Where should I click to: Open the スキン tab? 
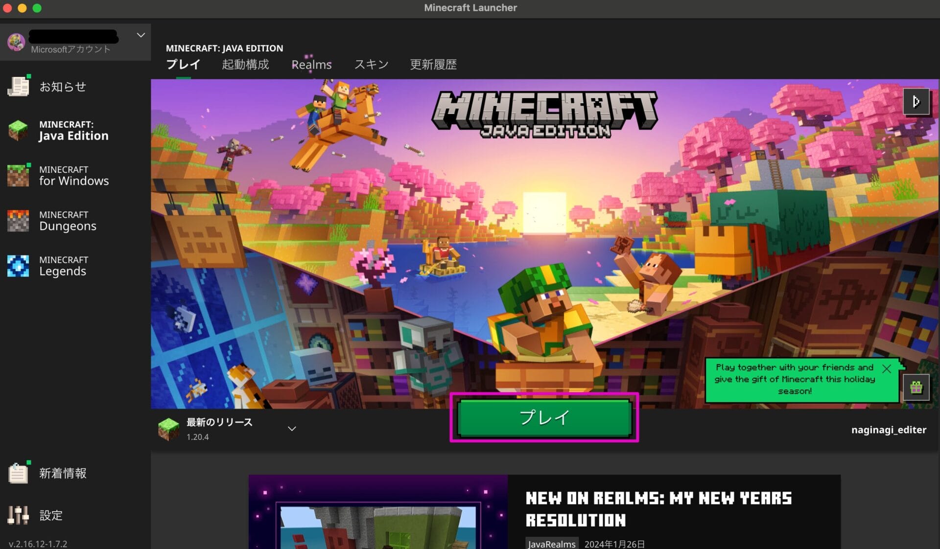point(371,64)
